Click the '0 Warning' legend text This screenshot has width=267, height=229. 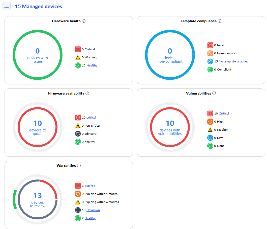(89, 57)
